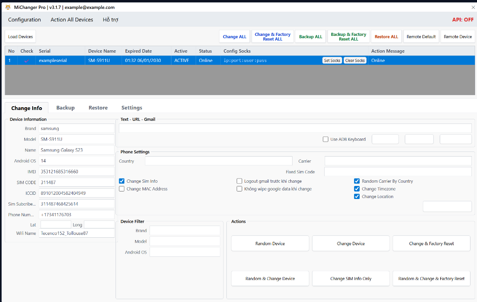Click the Sim Subscriber field 311487468425614

tap(76, 204)
